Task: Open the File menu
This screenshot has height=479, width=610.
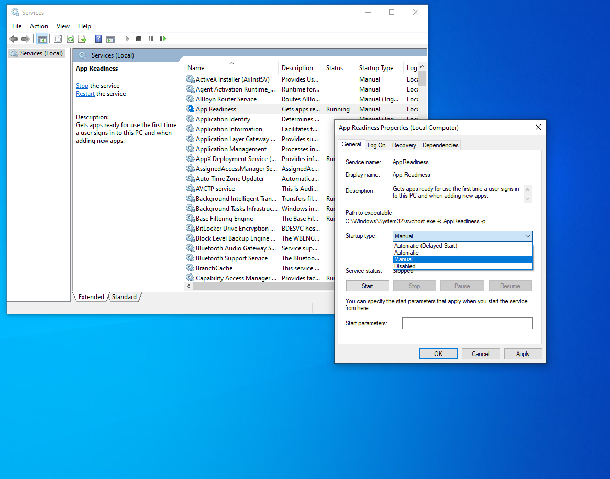Action: tap(17, 26)
